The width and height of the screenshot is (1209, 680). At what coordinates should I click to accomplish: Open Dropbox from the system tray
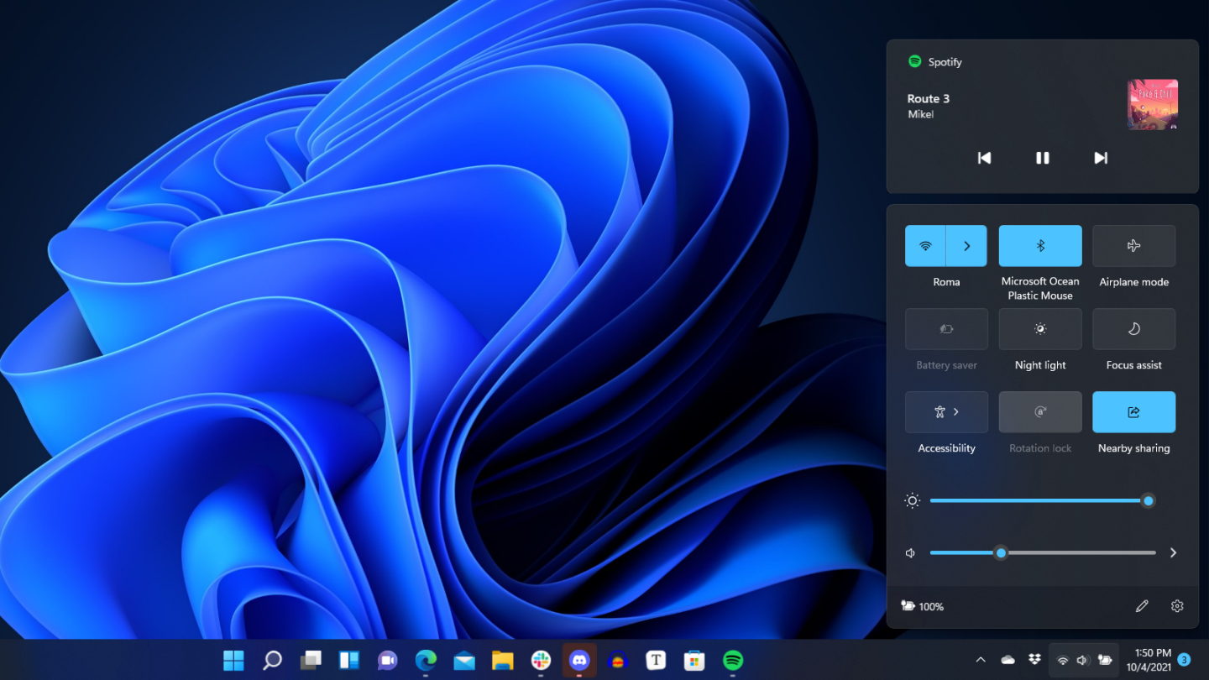[x=1034, y=659]
